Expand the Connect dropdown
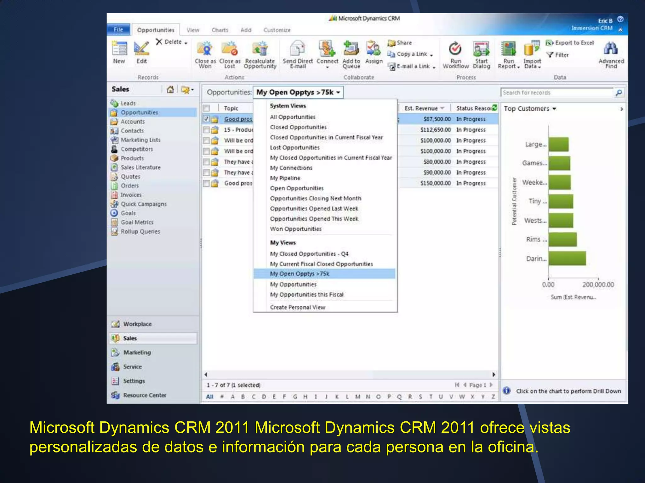This screenshot has height=483, width=645. point(327,67)
